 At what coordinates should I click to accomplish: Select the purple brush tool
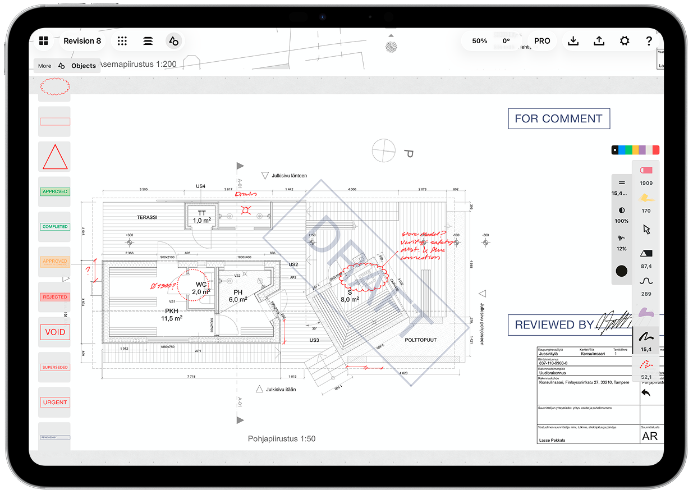(x=646, y=313)
